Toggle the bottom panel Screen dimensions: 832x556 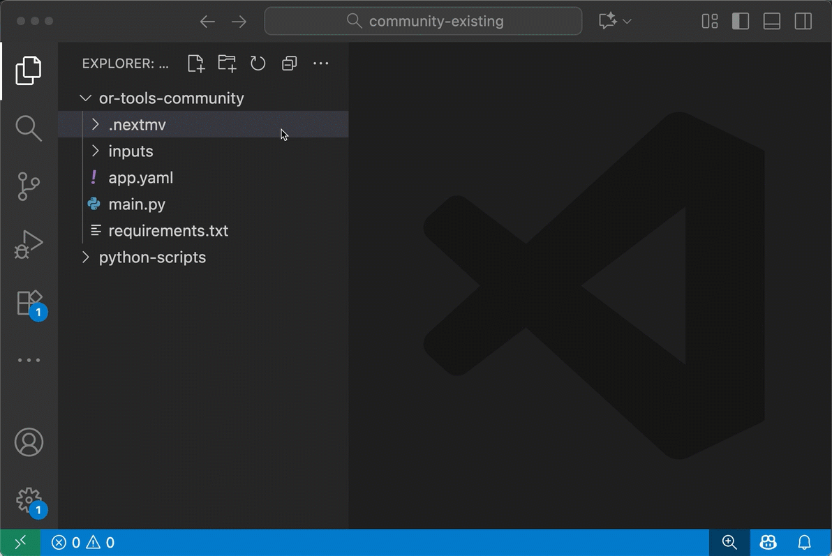771,21
